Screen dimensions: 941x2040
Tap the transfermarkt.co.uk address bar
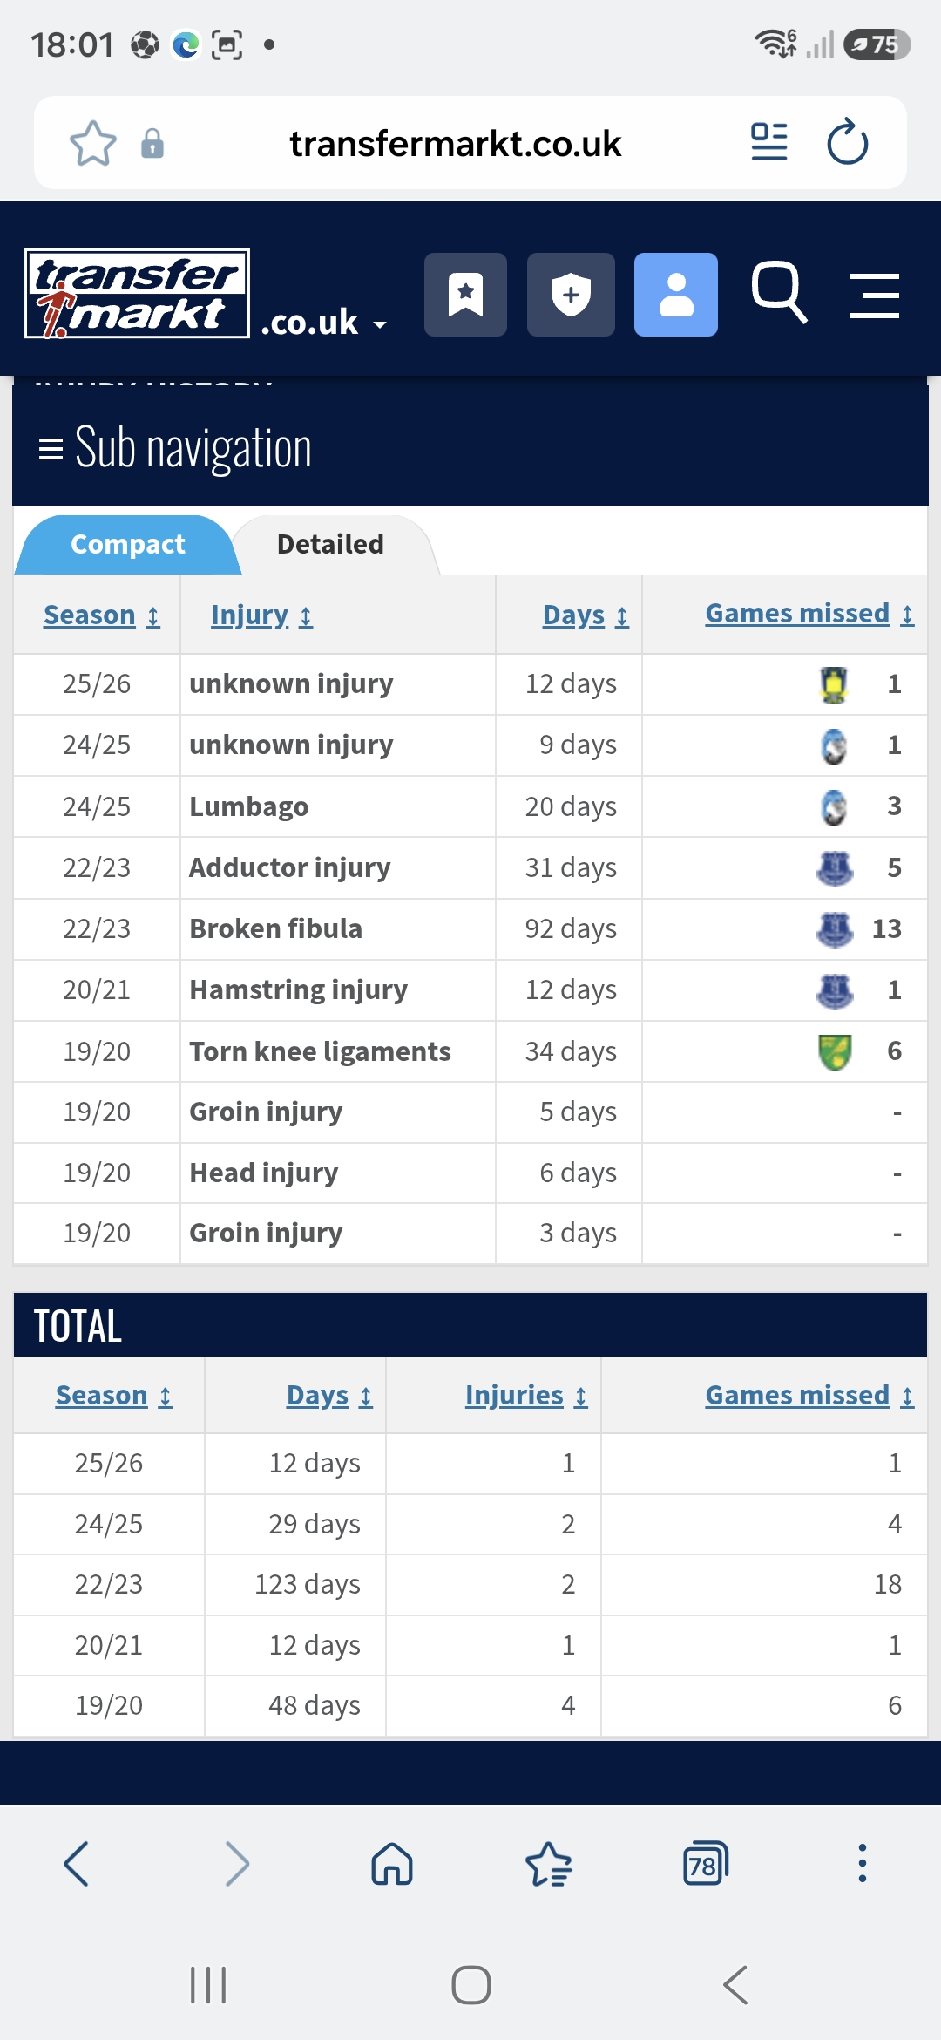click(455, 143)
